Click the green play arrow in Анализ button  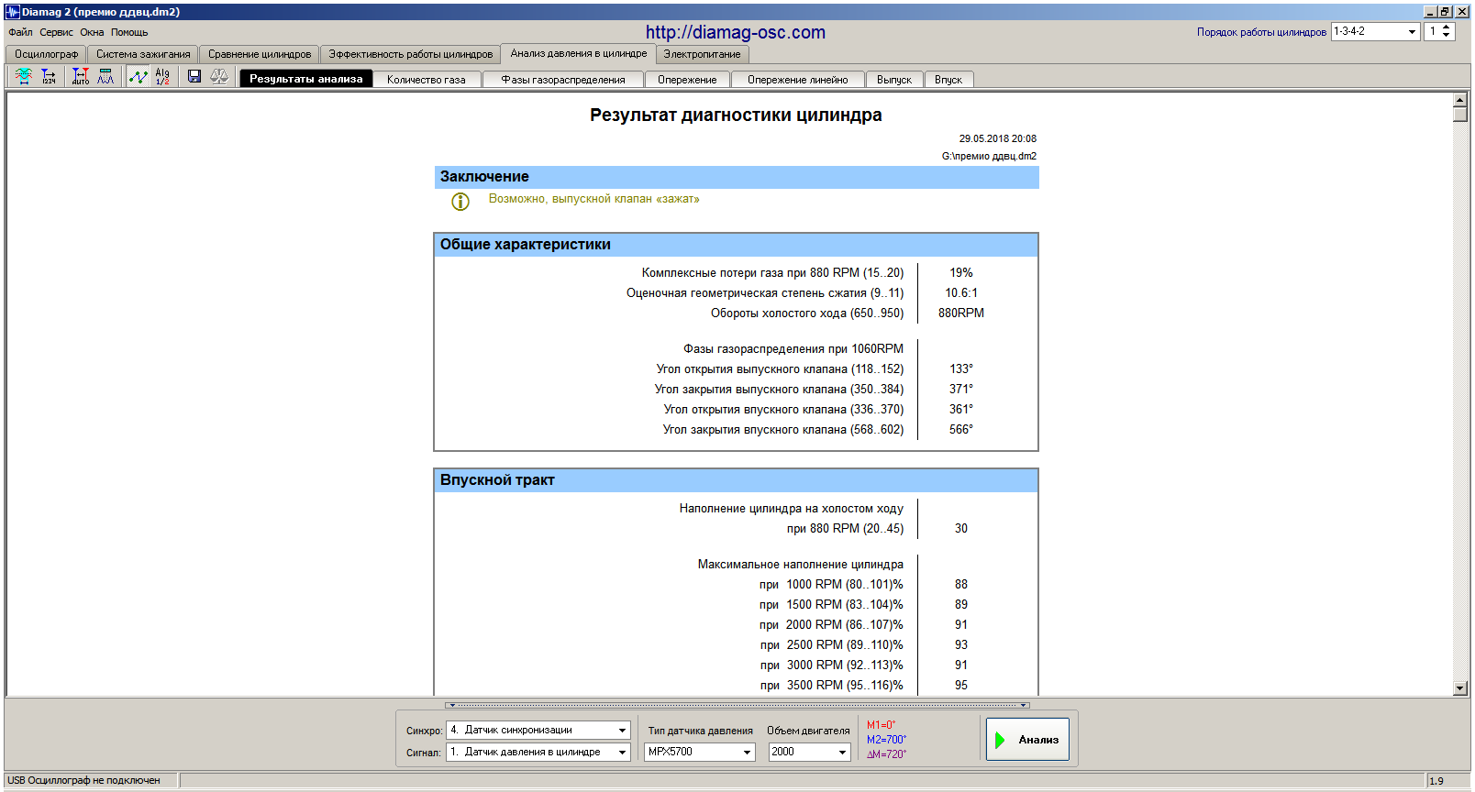pos(1000,740)
